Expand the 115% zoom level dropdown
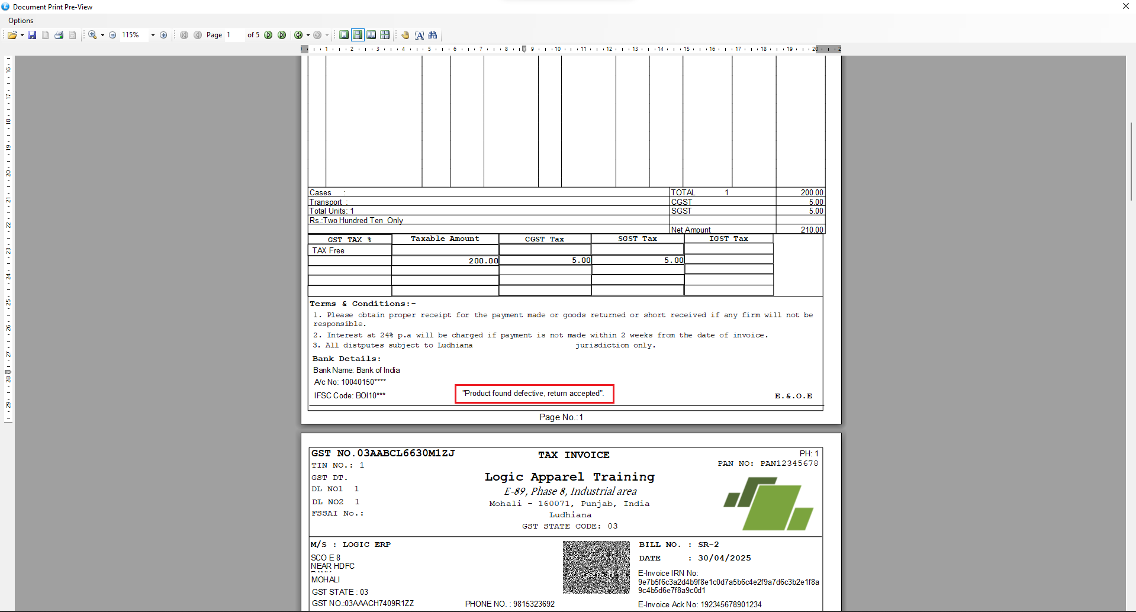The width and height of the screenshot is (1136, 612). point(153,35)
